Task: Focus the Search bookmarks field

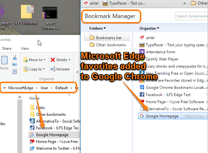Action: [192, 16]
